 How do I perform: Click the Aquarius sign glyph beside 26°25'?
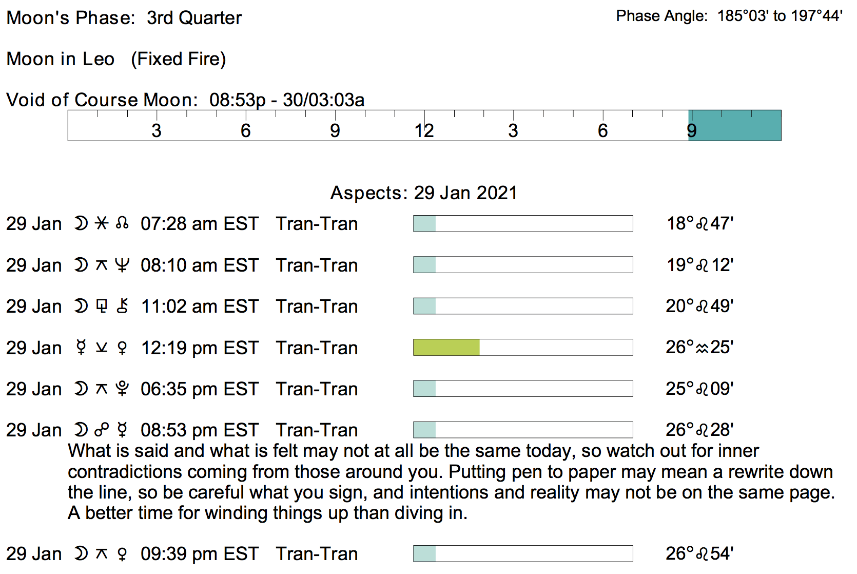tap(702, 348)
